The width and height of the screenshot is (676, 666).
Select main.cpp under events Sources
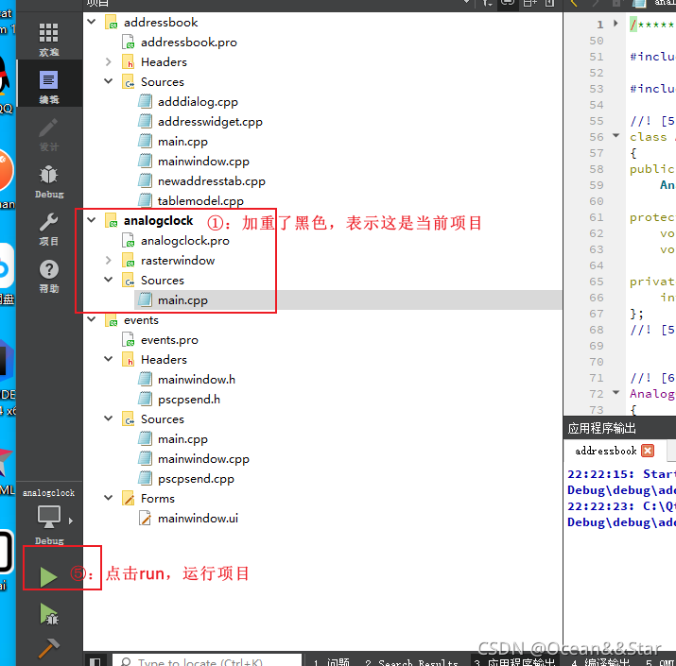pos(182,439)
